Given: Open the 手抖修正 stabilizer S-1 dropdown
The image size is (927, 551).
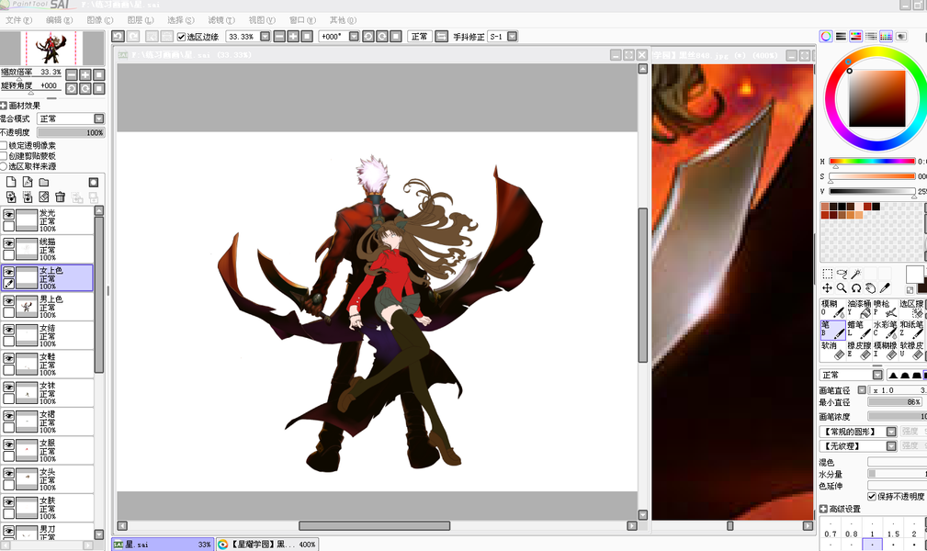Looking at the screenshot, I should [x=513, y=36].
